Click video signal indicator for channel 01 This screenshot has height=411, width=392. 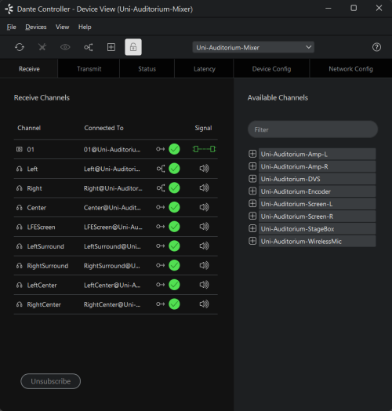[204, 149]
